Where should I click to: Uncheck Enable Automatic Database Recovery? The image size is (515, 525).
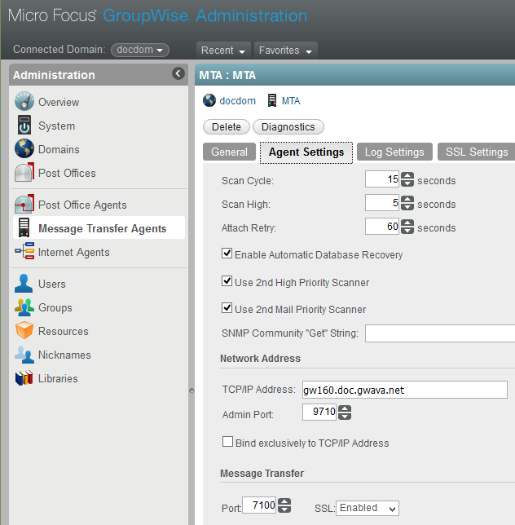click(227, 253)
